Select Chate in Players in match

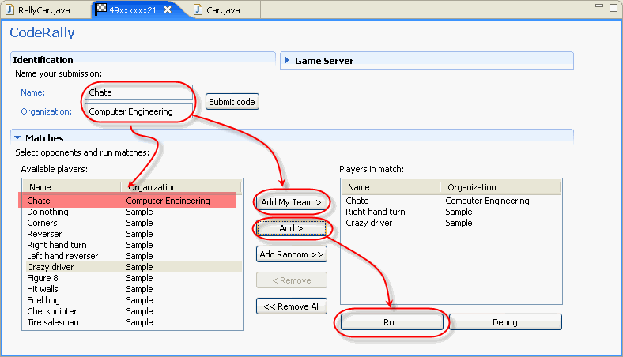451,201
